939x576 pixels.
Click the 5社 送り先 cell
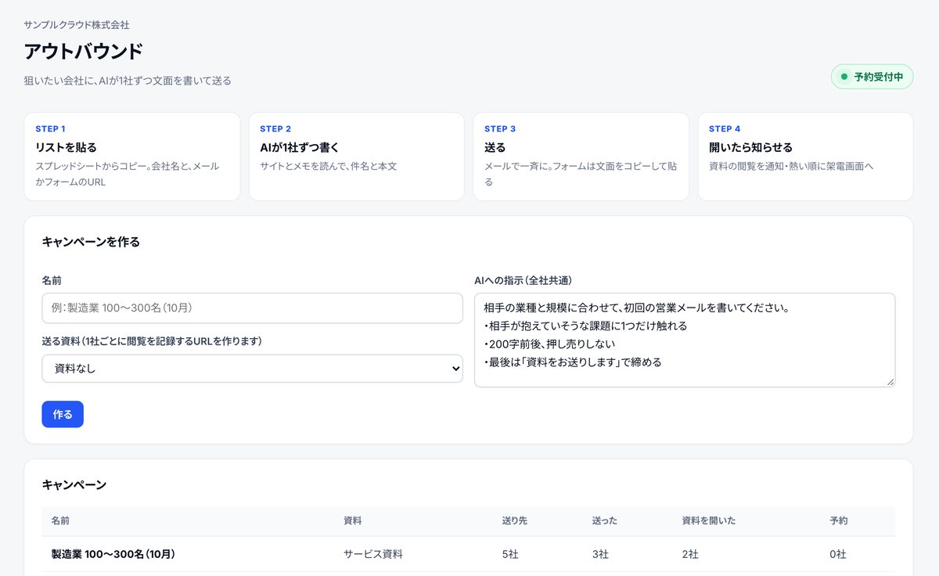510,554
